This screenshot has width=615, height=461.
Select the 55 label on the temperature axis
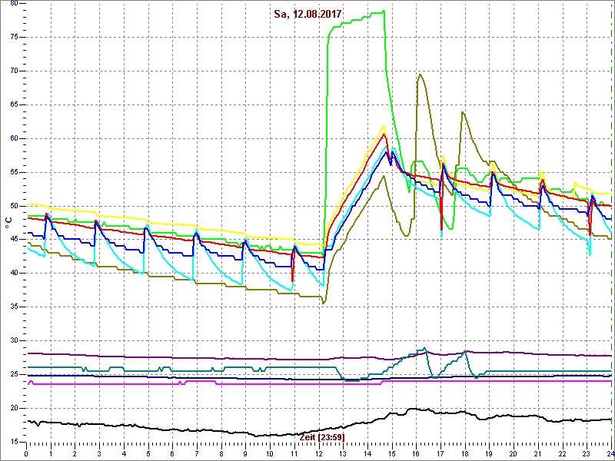13,172
